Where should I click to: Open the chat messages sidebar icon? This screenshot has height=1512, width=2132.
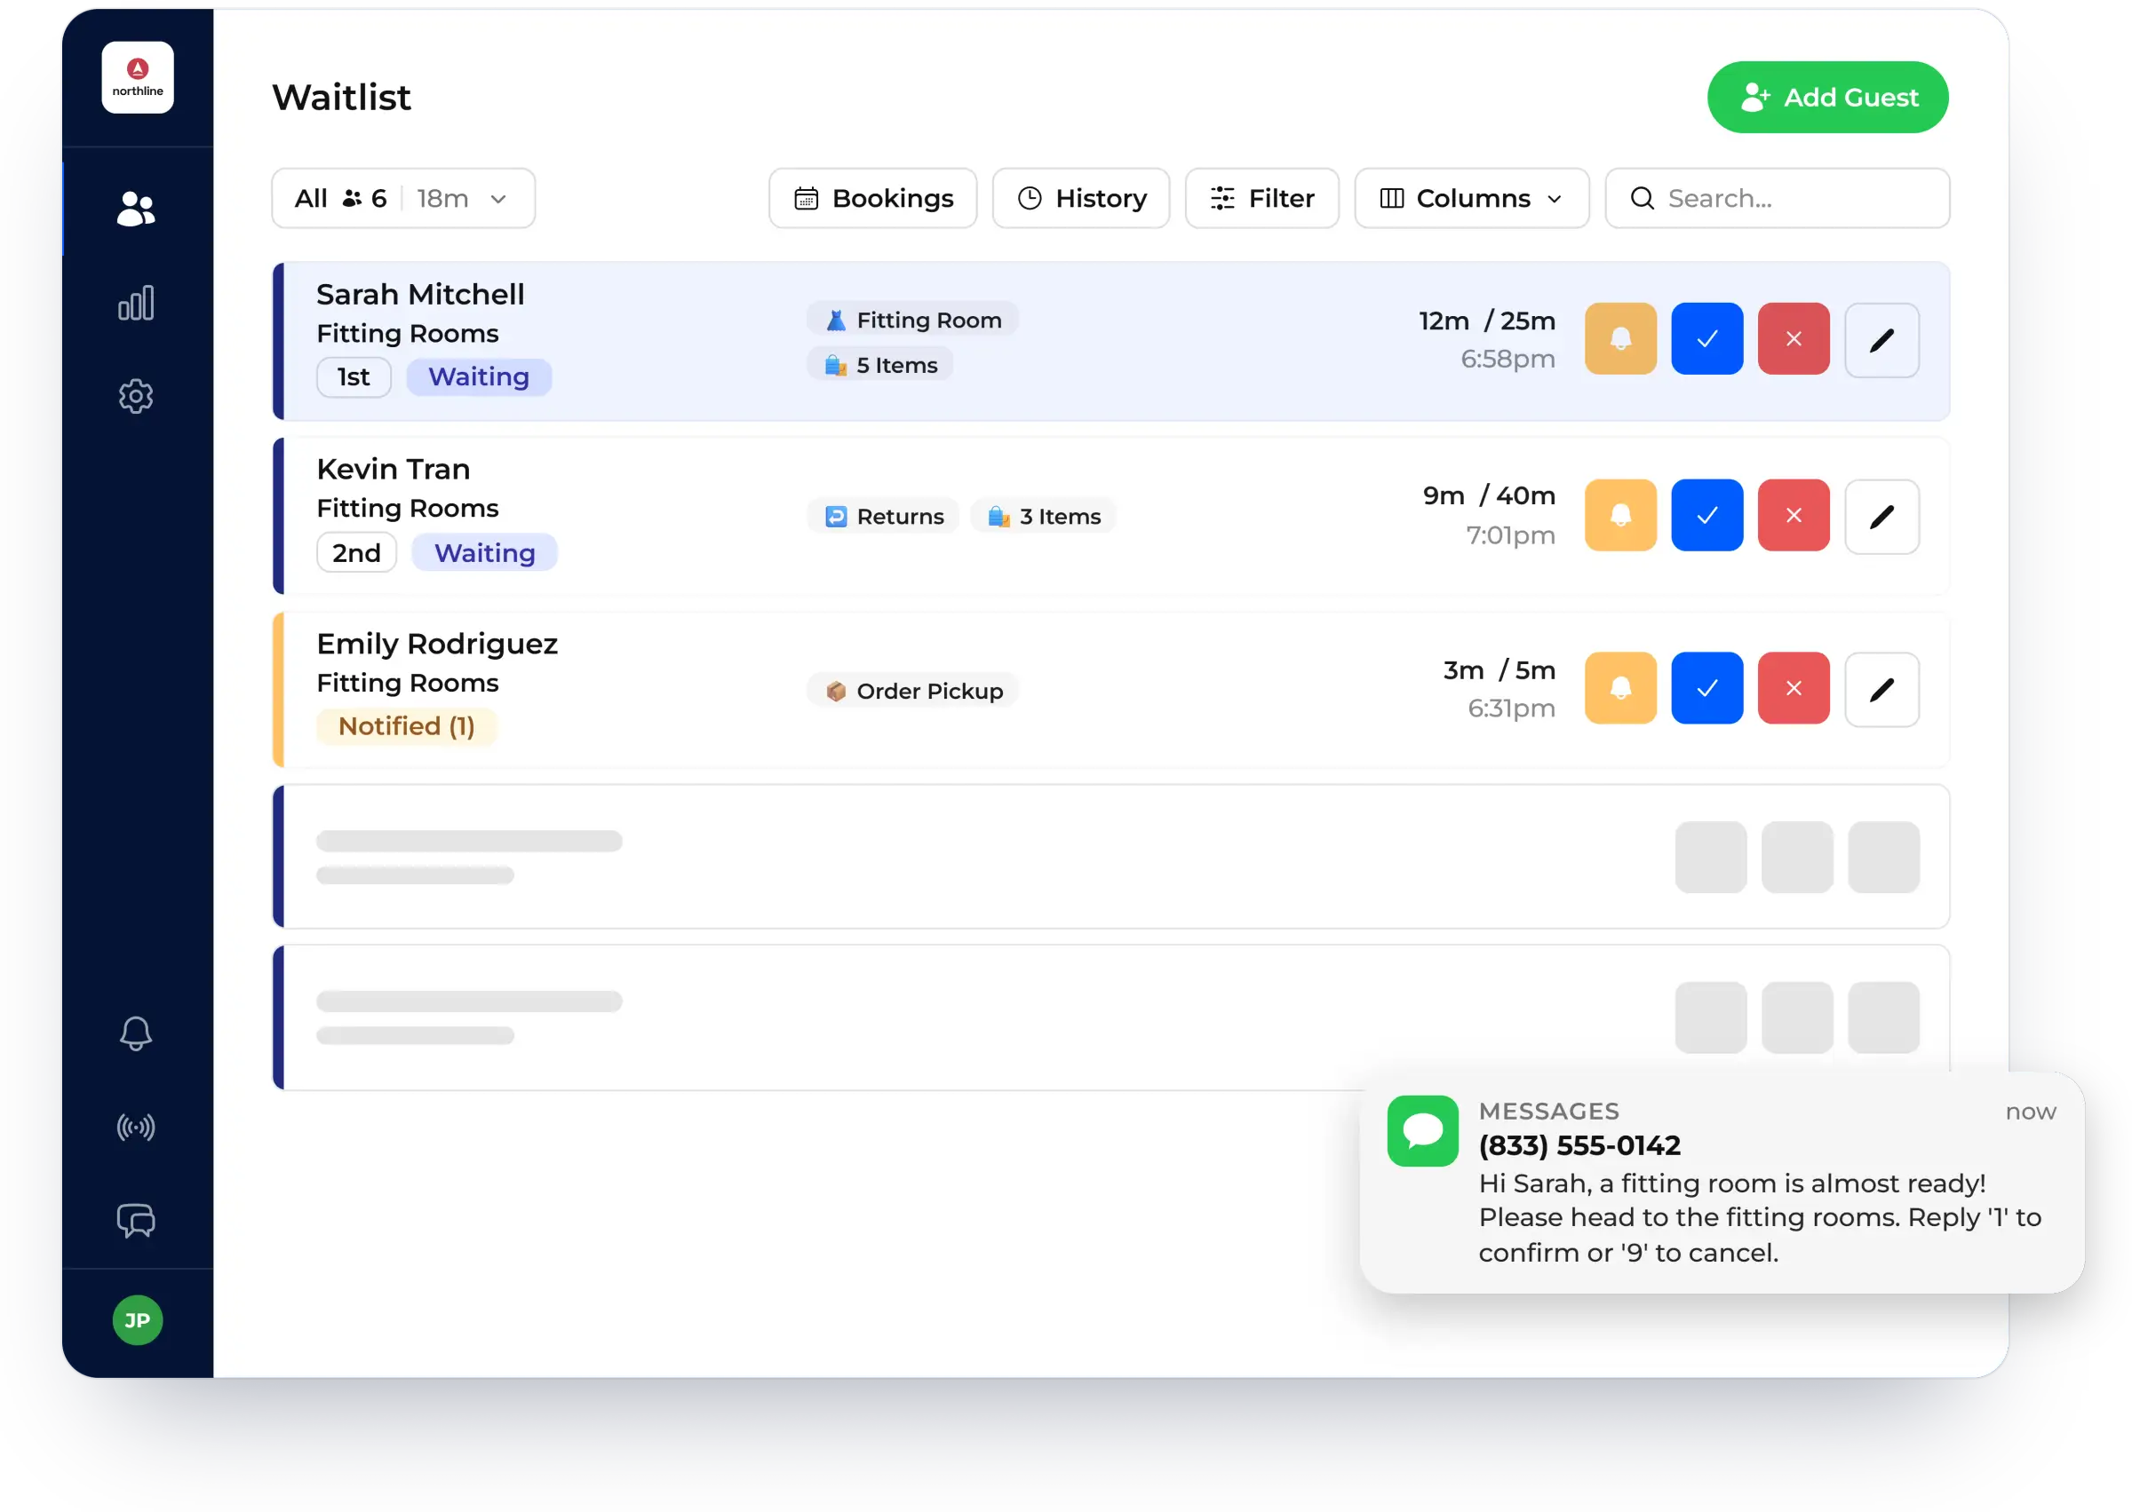pyautogui.click(x=136, y=1221)
